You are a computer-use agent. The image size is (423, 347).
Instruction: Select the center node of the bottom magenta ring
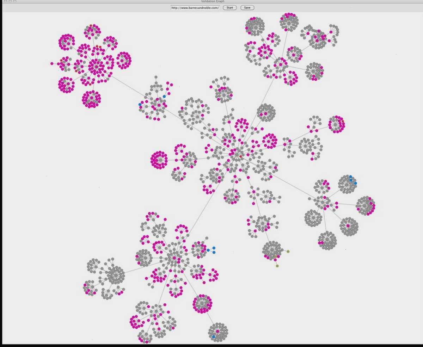202,304
